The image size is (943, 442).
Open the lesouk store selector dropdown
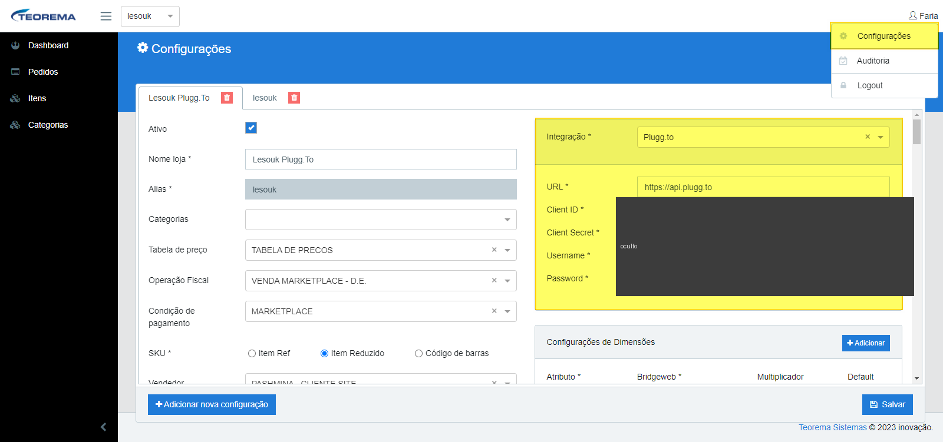(x=150, y=16)
